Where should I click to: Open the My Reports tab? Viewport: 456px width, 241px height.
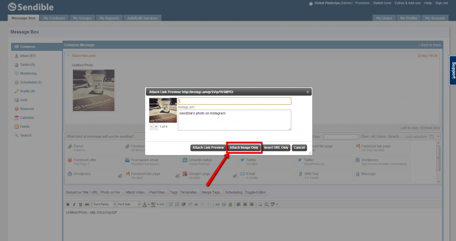pyautogui.click(x=109, y=18)
